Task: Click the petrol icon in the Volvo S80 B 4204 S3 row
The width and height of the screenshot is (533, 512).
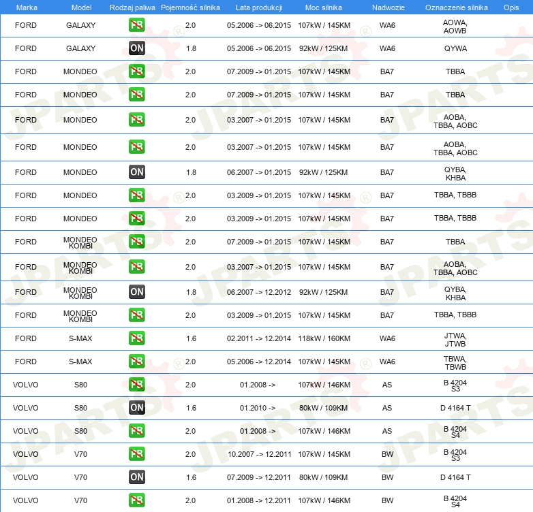Action: click(136, 384)
